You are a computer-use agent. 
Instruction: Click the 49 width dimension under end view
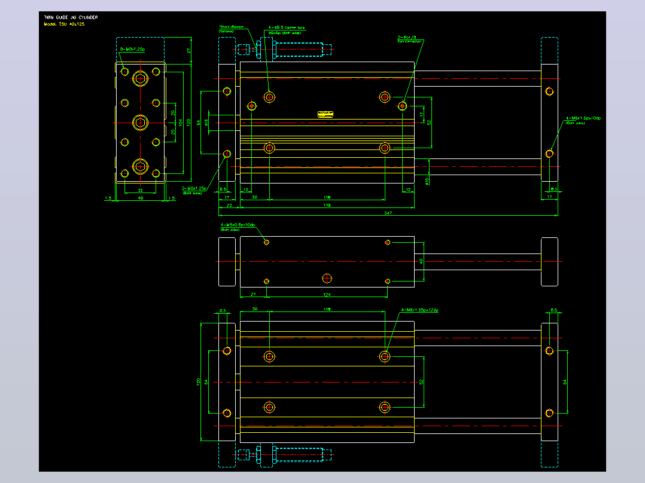pos(140,198)
